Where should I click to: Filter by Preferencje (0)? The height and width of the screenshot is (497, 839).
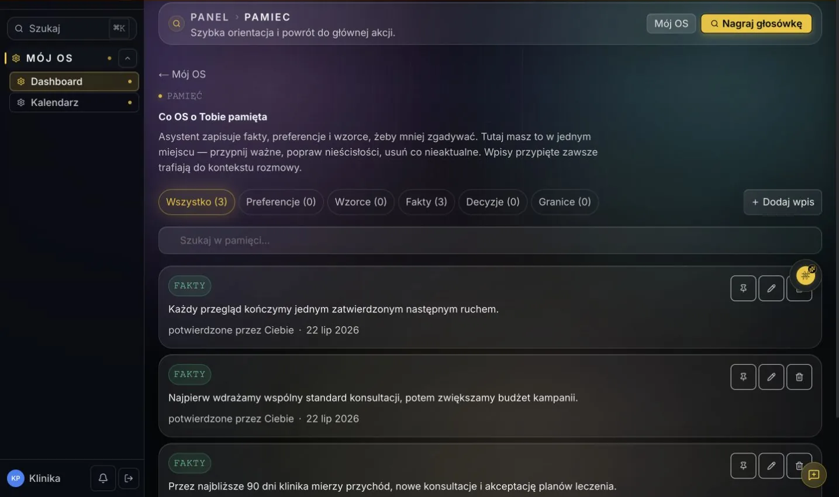[281, 202]
